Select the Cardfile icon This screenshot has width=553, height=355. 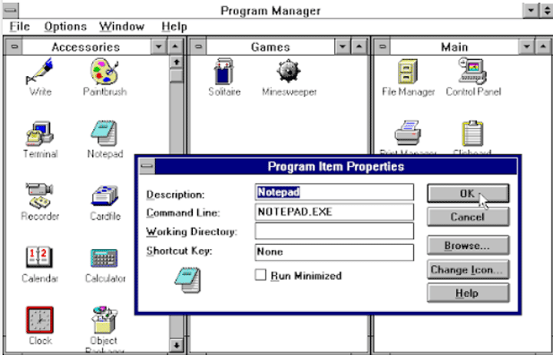tap(104, 196)
